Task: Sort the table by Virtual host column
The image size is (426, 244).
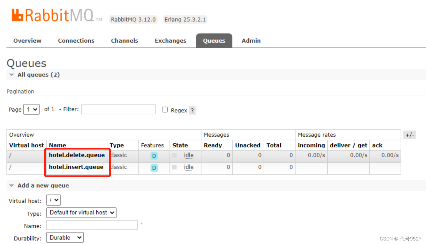Action: click(27, 145)
